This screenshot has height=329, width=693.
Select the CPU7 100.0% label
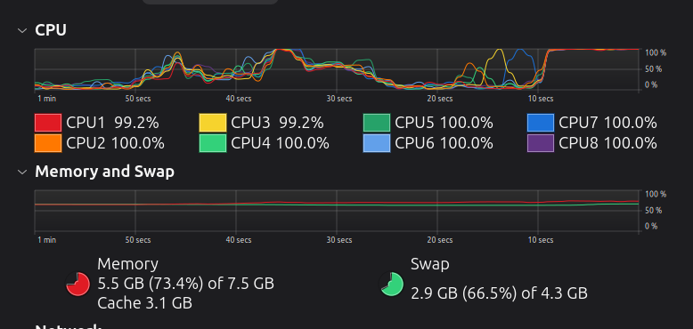pyautogui.click(x=607, y=123)
